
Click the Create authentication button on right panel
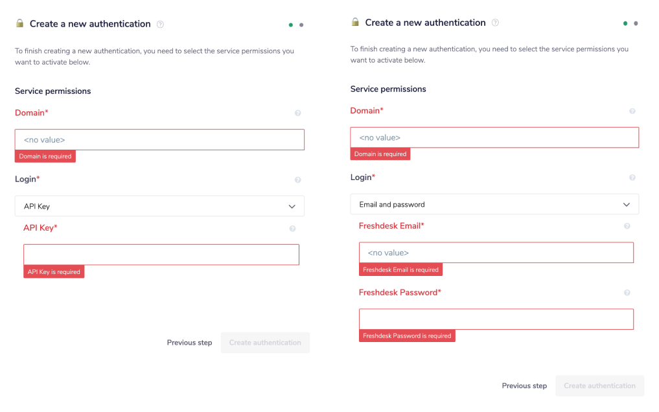coord(599,385)
